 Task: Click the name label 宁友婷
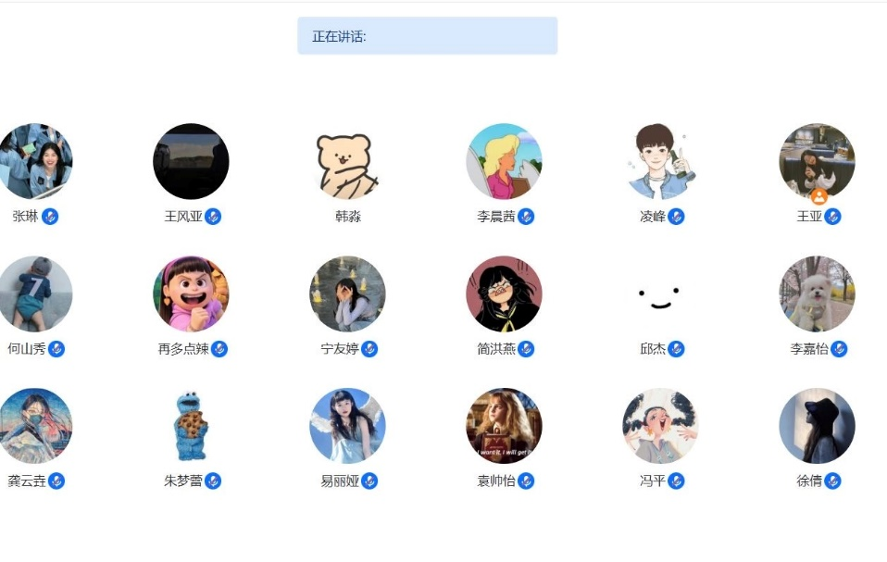click(340, 349)
